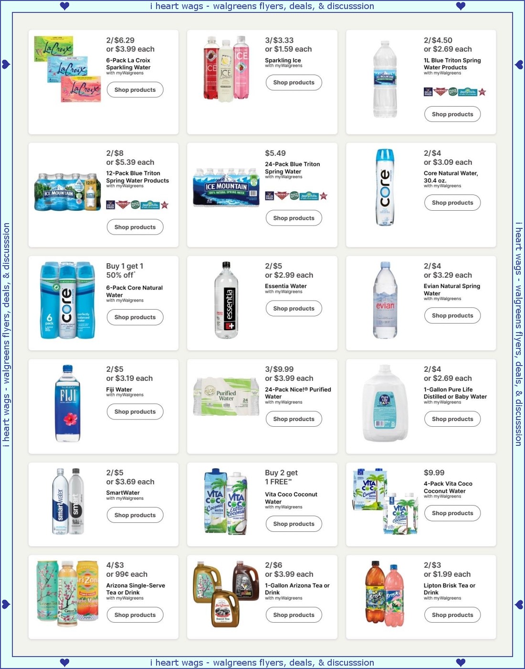
Task: Click the Lipton Brisk bottles image
Action: coord(385,594)
